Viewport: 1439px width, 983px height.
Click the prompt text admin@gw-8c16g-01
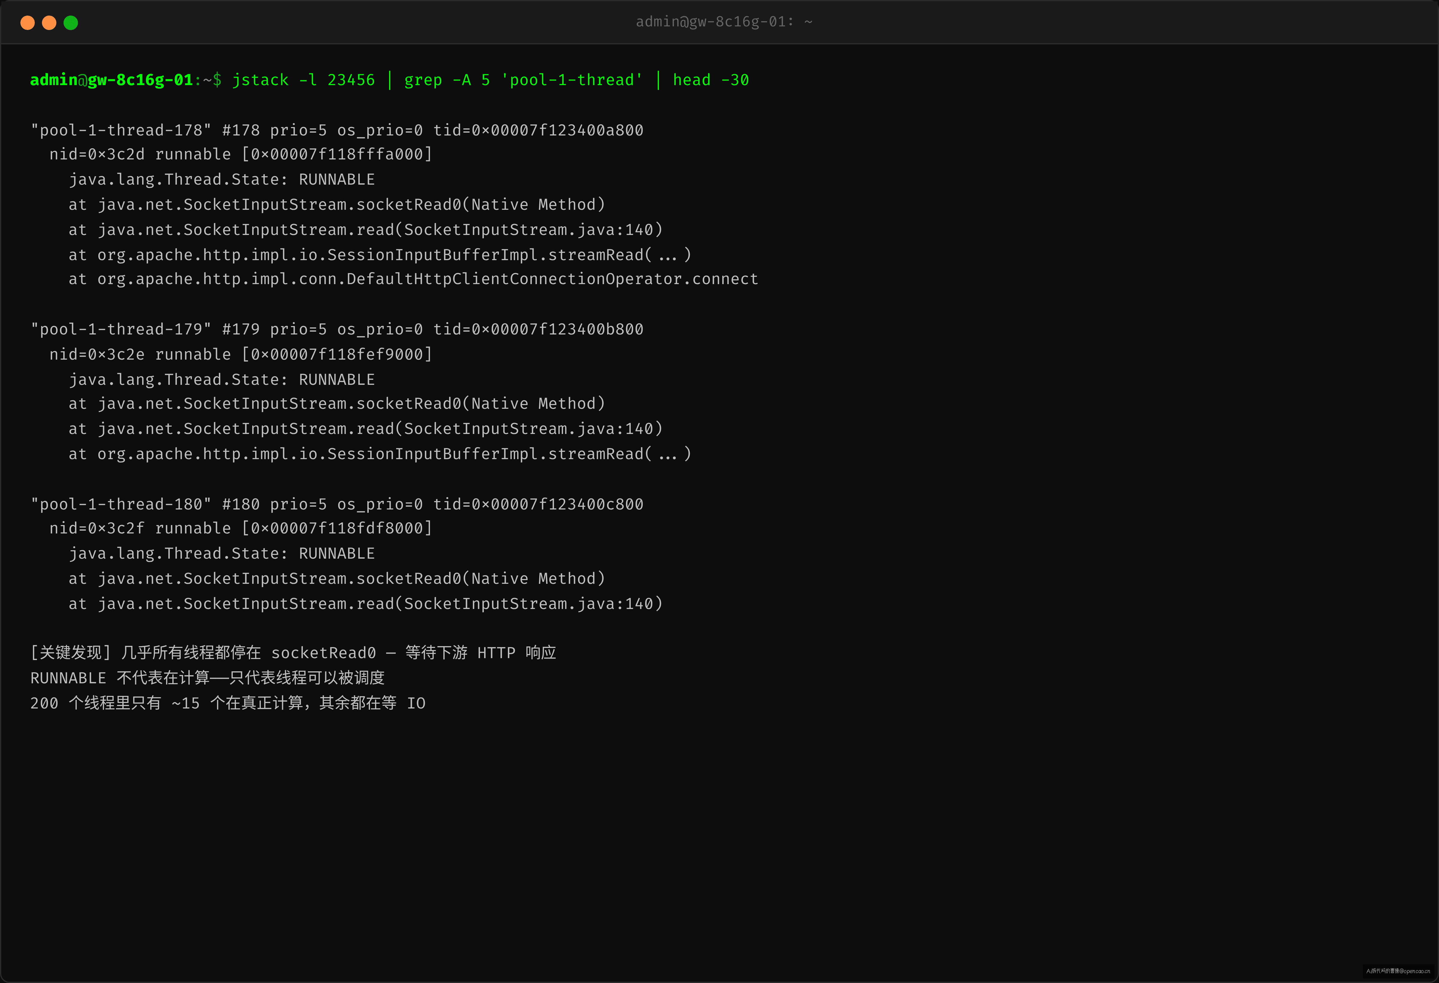(112, 80)
